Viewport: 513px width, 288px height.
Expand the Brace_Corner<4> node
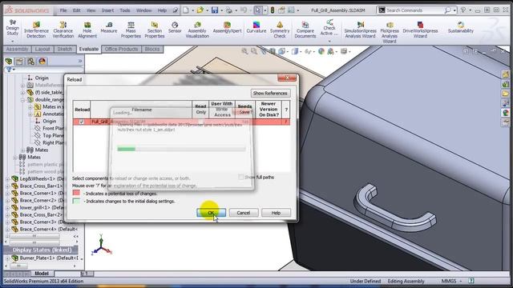[7, 230]
